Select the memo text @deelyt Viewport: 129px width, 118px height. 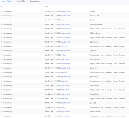(93, 103)
